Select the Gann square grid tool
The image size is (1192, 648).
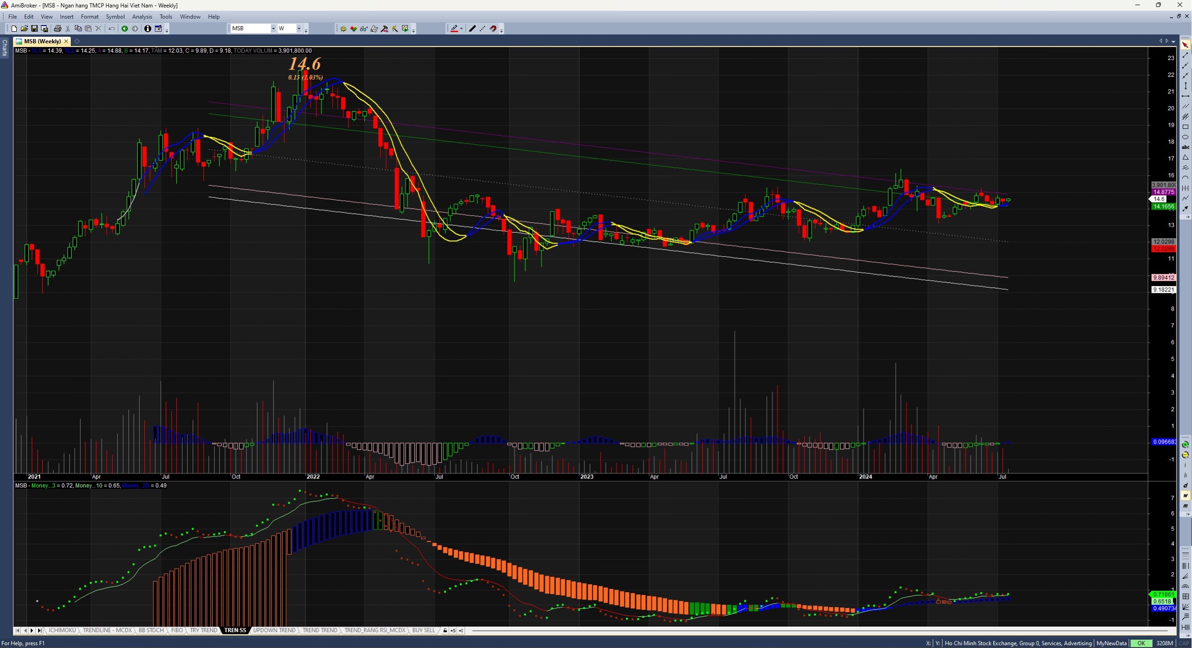pyautogui.click(x=1185, y=596)
